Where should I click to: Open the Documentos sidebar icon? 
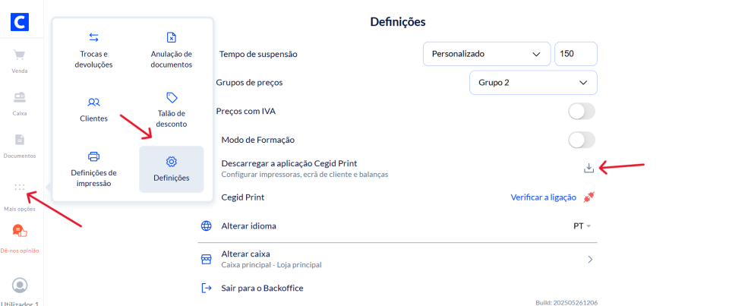(20, 140)
